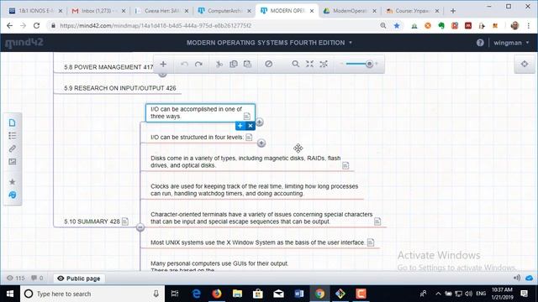
Task: Select node 5.8 POWER MANAGEMENT 417
Action: point(108,67)
